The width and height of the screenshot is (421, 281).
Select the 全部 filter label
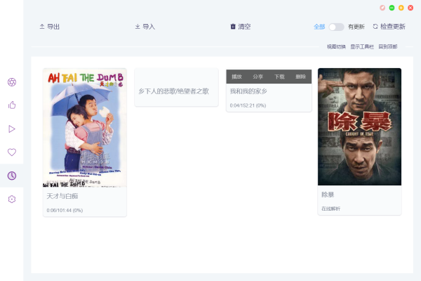tap(319, 27)
